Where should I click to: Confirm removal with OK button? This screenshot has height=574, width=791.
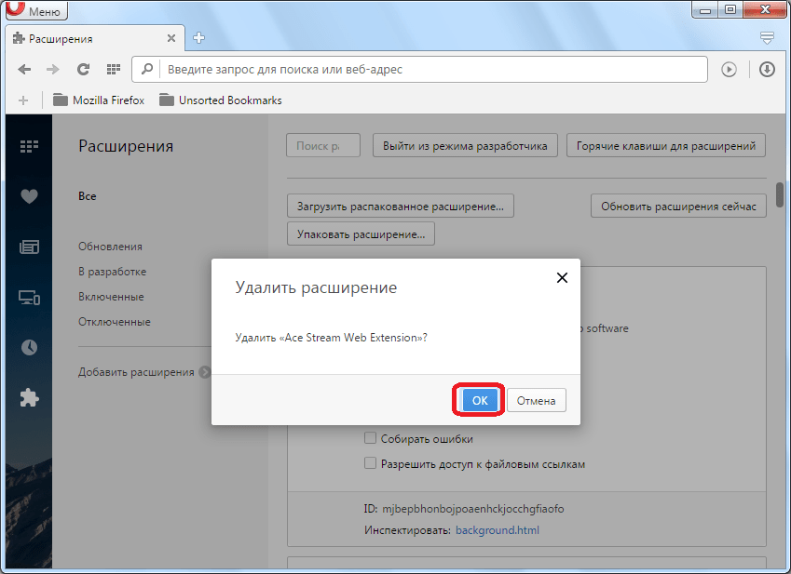coord(479,400)
